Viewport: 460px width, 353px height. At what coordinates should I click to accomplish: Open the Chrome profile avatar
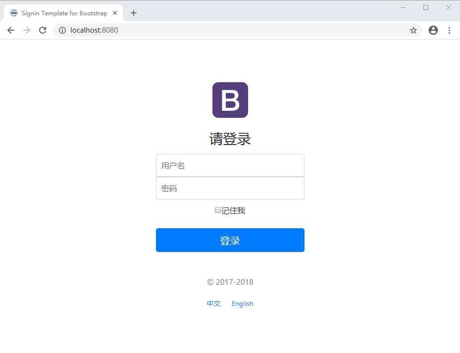click(x=433, y=30)
